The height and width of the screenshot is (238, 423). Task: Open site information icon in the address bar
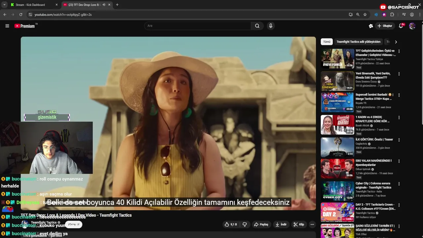coord(30,15)
